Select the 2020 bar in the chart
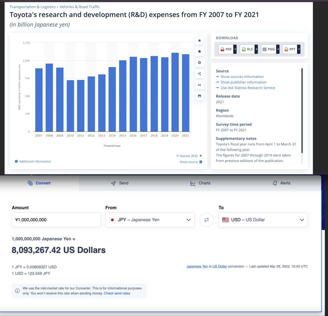Image resolution: width=328 pixels, height=316 pixels. click(175, 92)
